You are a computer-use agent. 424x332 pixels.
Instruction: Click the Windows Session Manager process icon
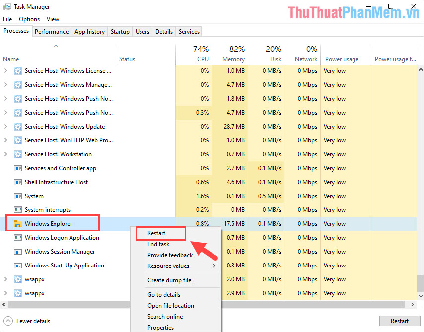pyautogui.click(x=17, y=252)
